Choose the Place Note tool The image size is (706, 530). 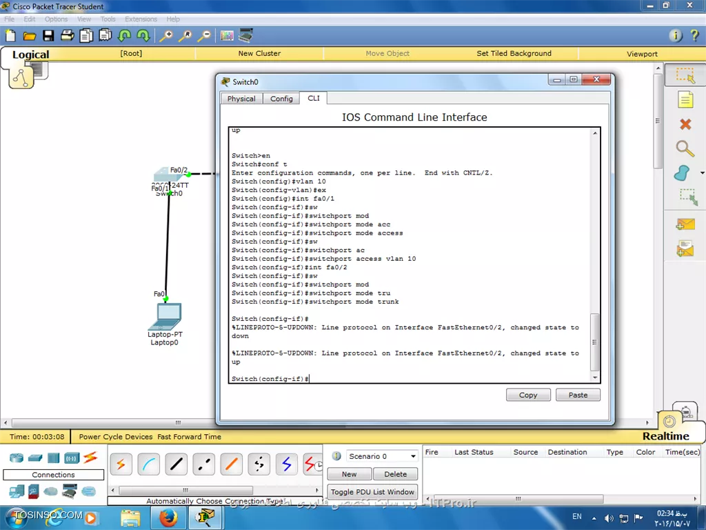pos(685,99)
